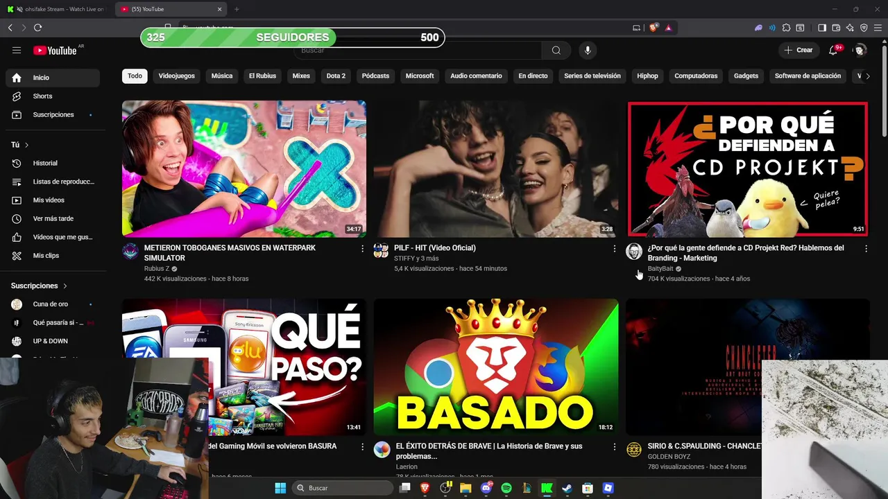Viewport: 888px width, 499px height.
Task: Select the En directo filter chip
Action: point(533,76)
